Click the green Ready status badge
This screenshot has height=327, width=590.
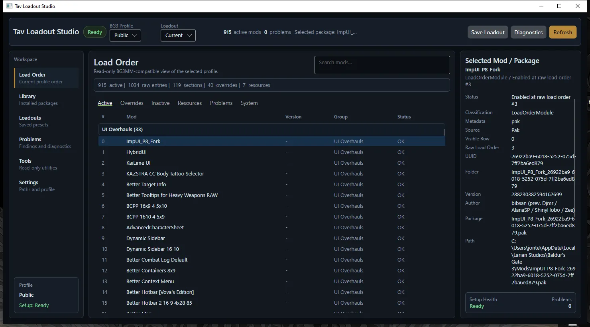tap(95, 32)
